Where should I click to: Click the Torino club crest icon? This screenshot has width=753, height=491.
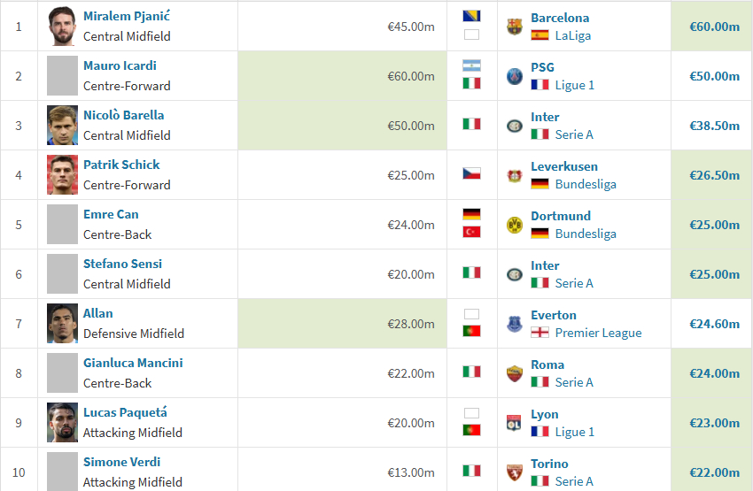pyautogui.click(x=515, y=472)
